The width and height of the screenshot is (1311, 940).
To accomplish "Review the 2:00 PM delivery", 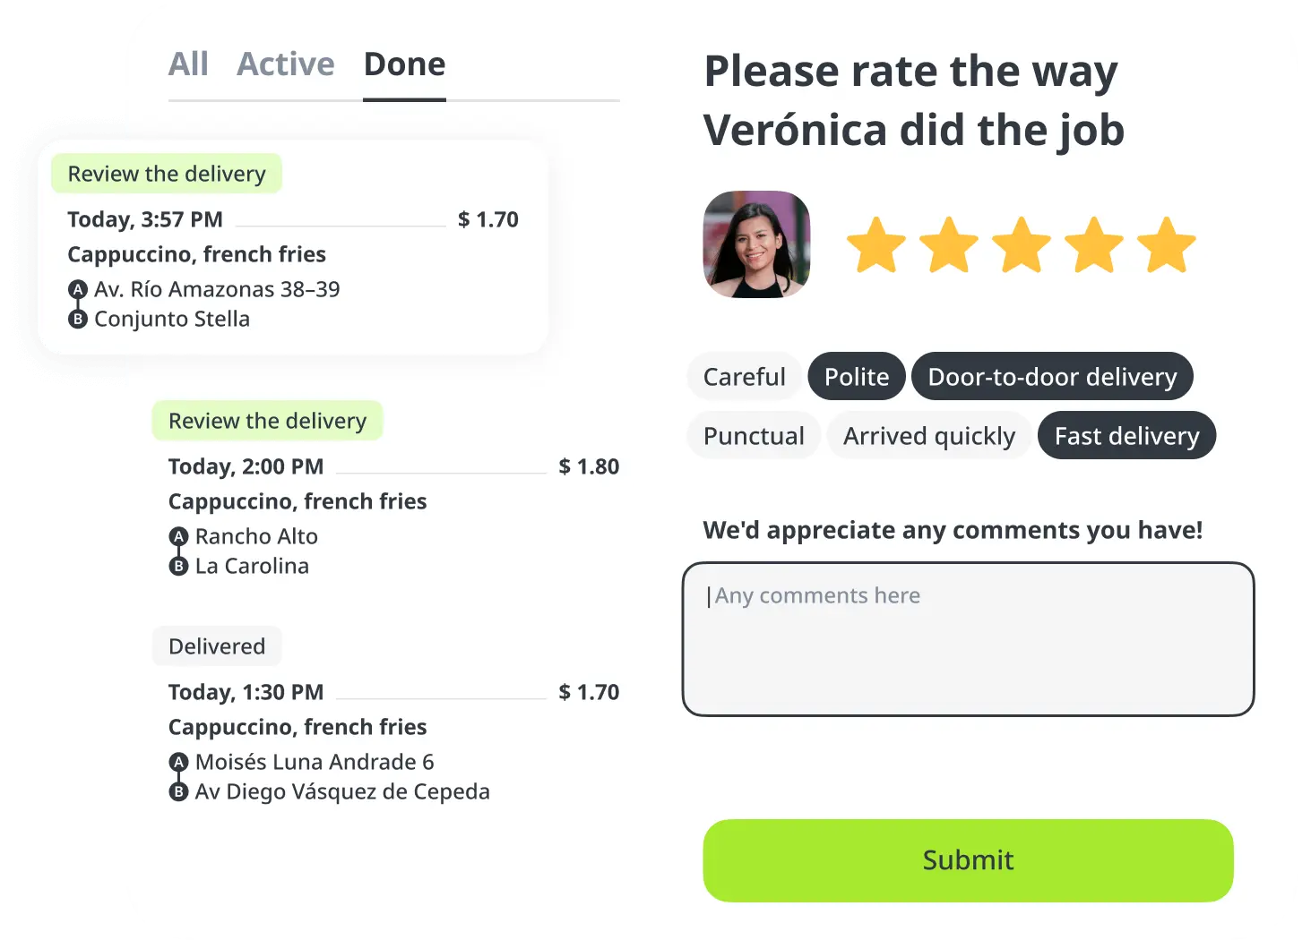I will coord(267,421).
